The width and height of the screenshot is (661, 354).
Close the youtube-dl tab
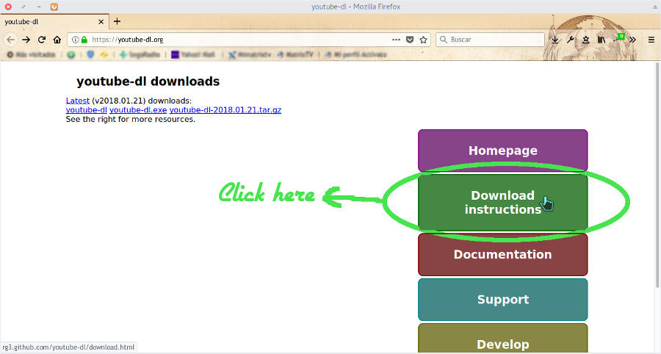pyautogui.click(x=101, y=21)
